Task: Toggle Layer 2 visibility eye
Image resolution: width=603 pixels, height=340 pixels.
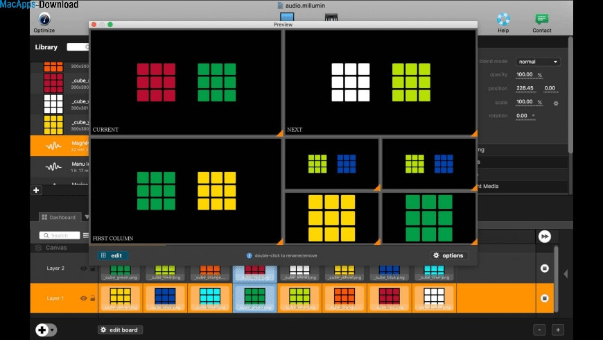Action: coord(83,269)
